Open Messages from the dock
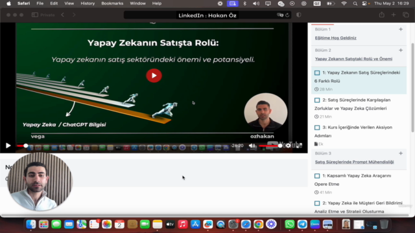 tap(56, 225)
